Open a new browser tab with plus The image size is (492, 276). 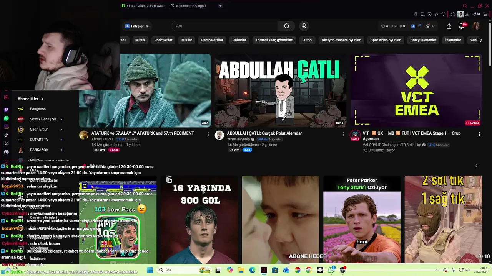click(220, 6)
